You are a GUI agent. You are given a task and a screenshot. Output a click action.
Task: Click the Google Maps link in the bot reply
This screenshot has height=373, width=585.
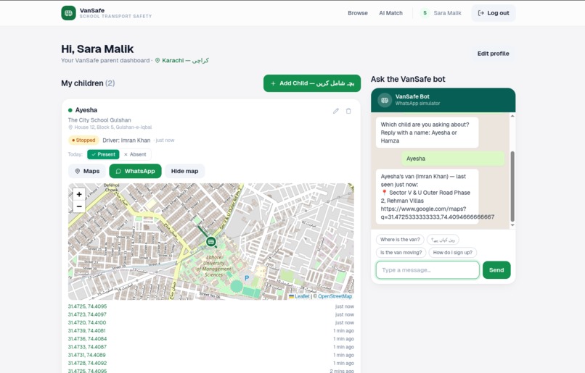tap(437, 213)
